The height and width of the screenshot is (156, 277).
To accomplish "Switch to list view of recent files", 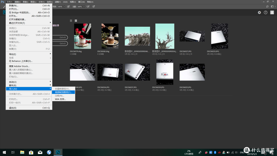I will (71, 21).
